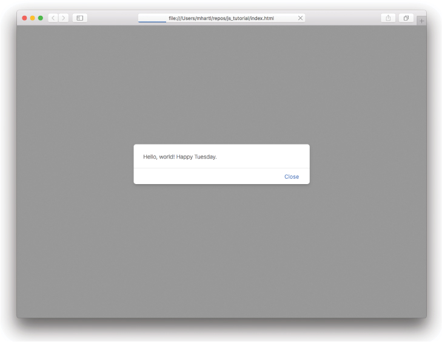Enter full screen with green button
Image resolution: width=442 pixels, height=342 pixels.
(41, 18)
